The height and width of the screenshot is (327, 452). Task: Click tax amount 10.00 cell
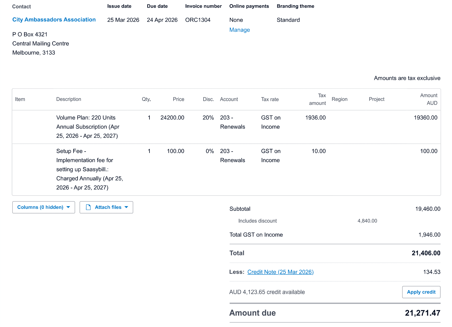pos(319,151)
